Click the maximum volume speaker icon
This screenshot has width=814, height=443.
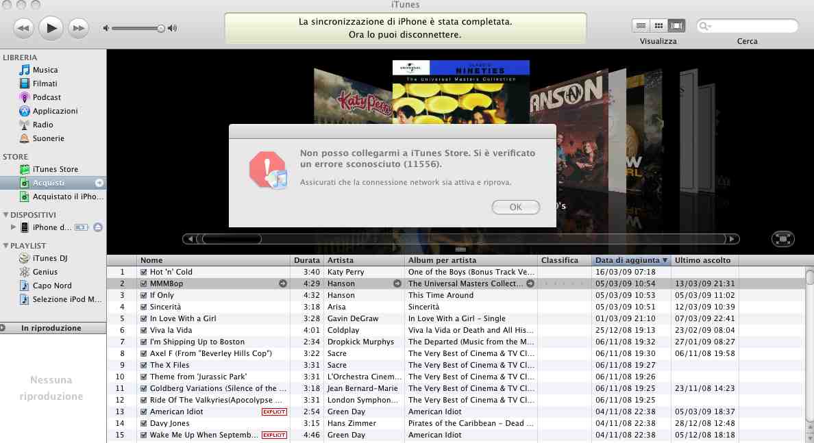pos(173,28)
